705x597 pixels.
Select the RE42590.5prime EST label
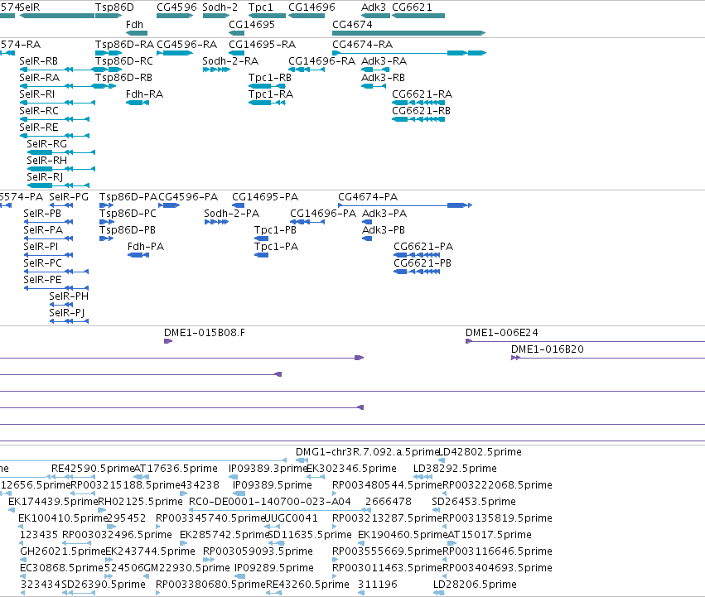[x=93, y=468]
